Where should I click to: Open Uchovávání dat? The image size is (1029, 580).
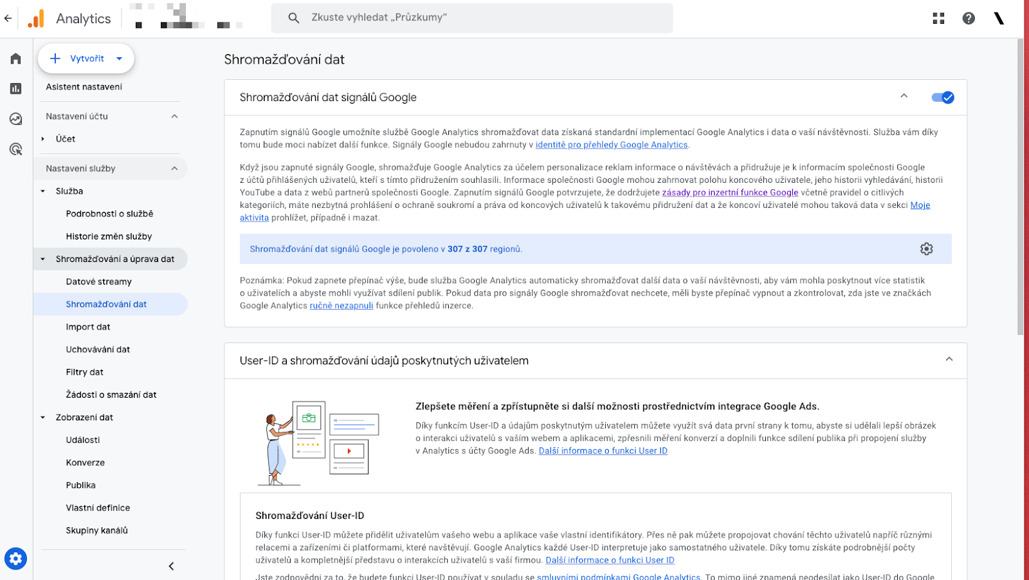click(98, 350)
